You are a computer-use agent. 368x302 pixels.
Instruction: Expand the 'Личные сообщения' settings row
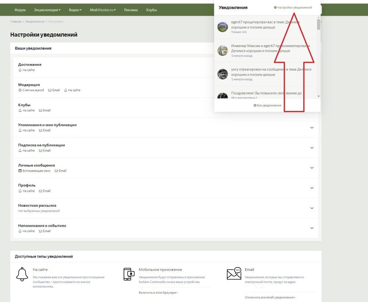[x=312, y=168]
